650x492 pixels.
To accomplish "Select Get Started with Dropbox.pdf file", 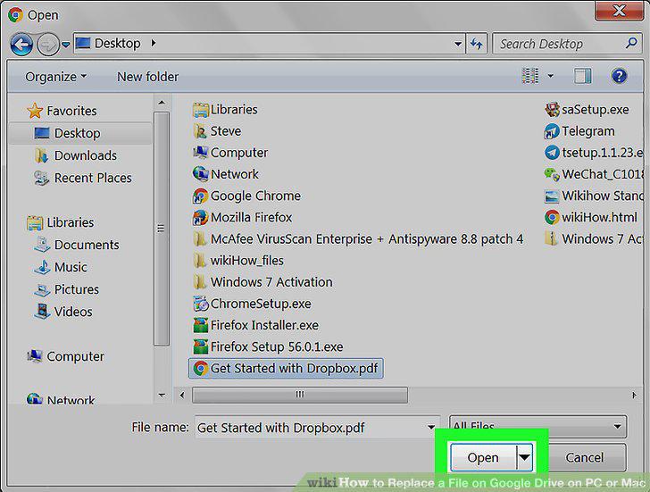I will click(286, 369).
